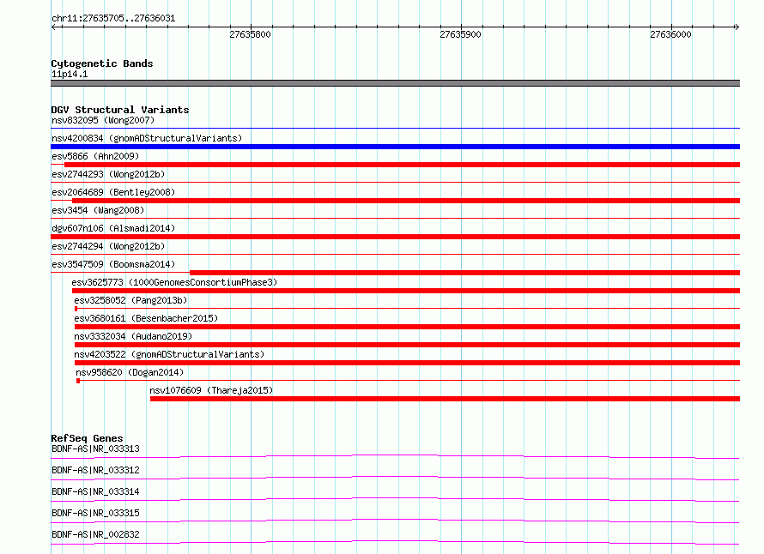
Task: Click esv2744294 (Wong2012b) variant label
Action: click(x=108, y=246)
